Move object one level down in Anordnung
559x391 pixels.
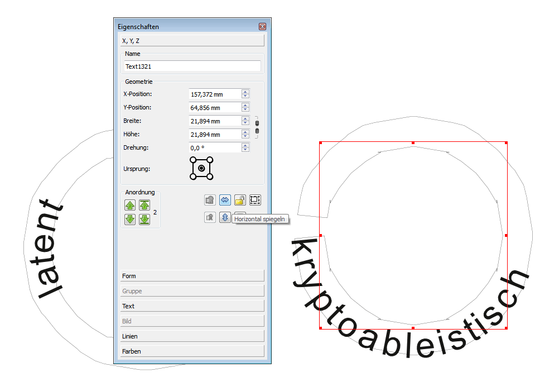tap(130, 219)
